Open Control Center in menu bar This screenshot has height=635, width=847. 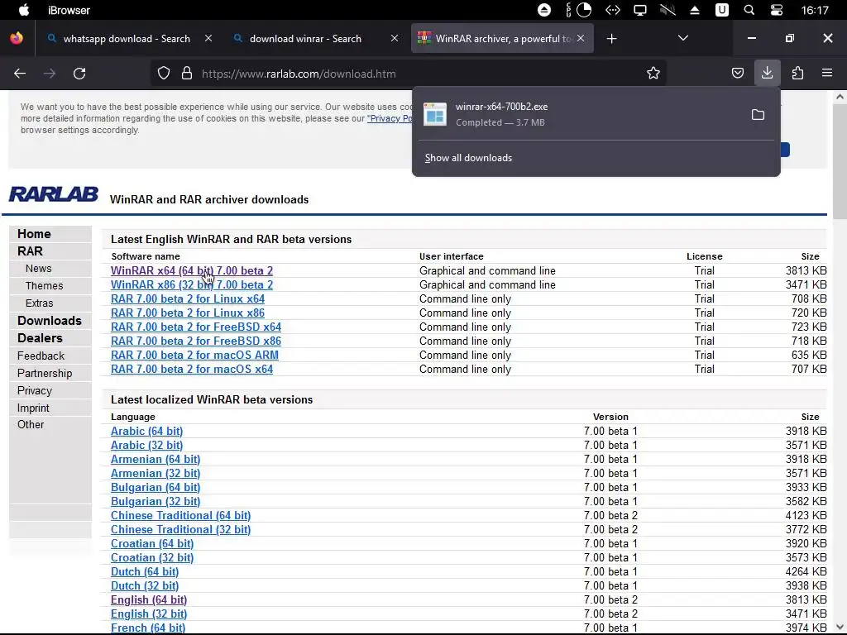(777, 10)
